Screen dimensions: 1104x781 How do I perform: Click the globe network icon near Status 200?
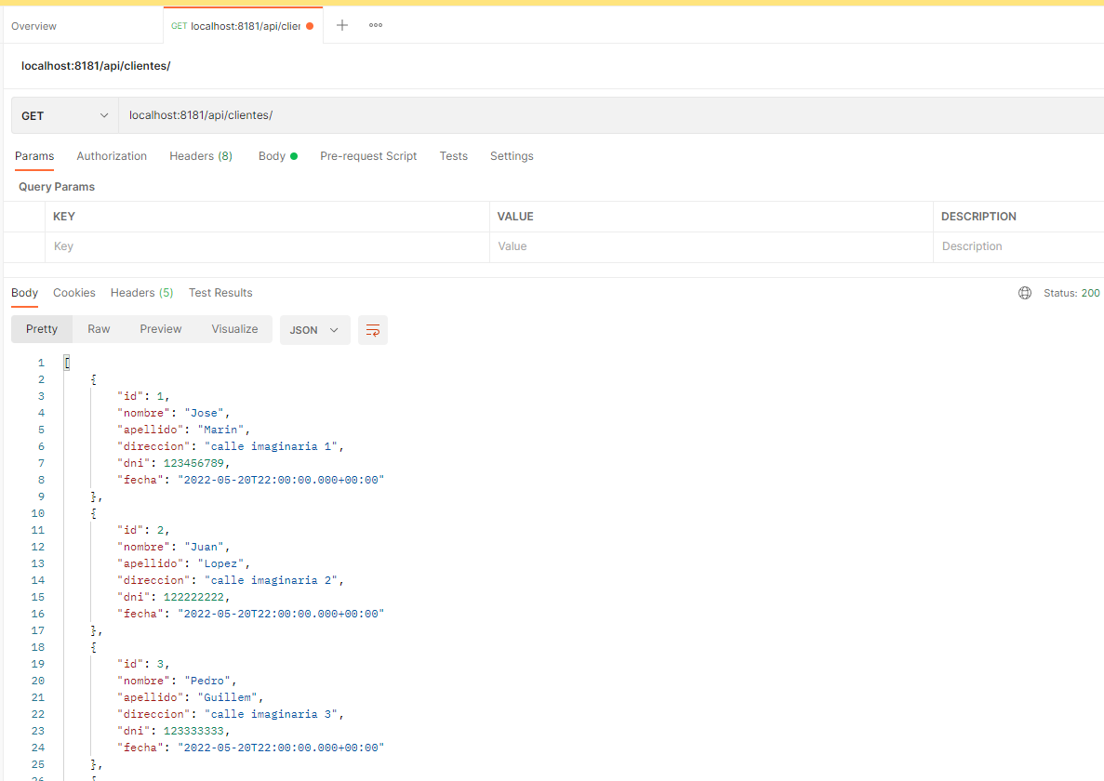[1024, 293]
